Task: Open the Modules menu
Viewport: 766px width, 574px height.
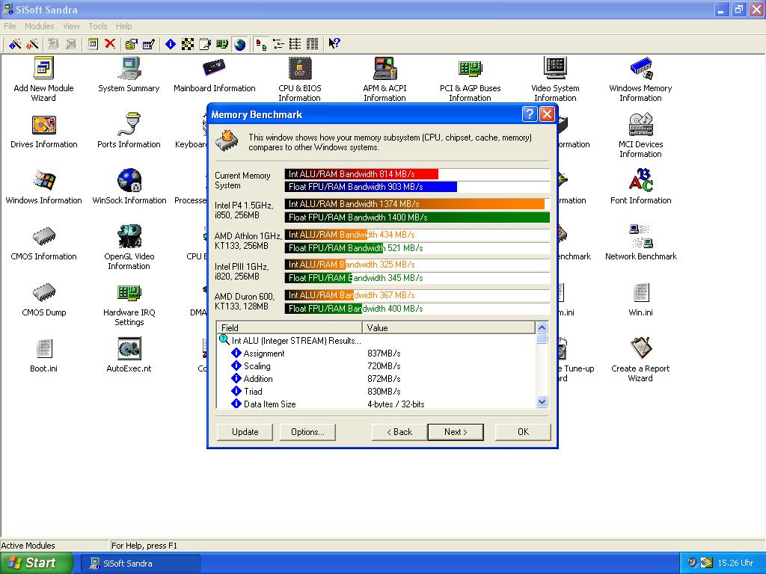Action: click(39, 26)
